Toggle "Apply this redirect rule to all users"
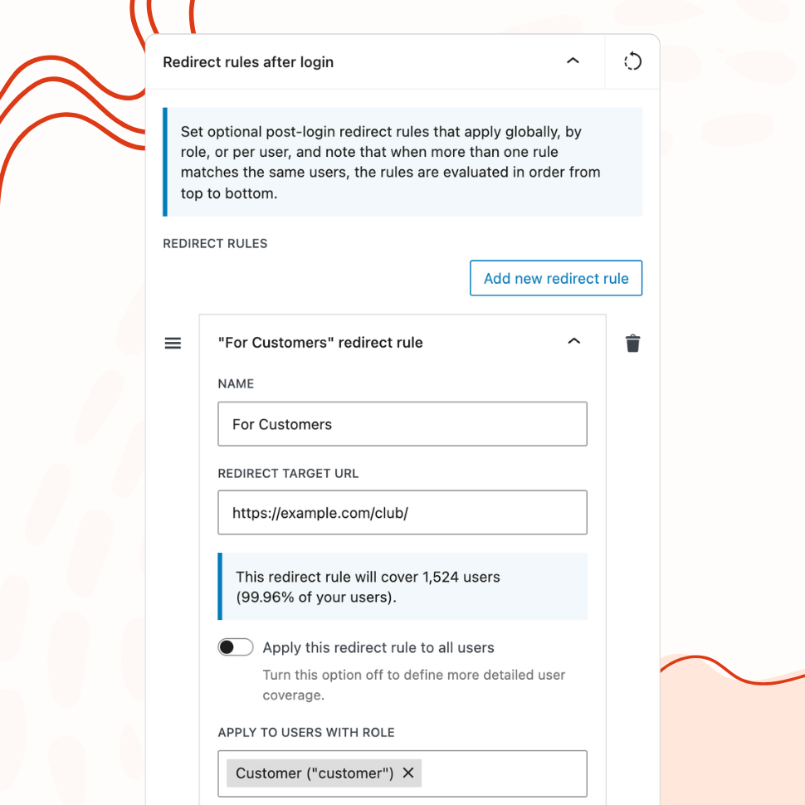 pos(236,647)
